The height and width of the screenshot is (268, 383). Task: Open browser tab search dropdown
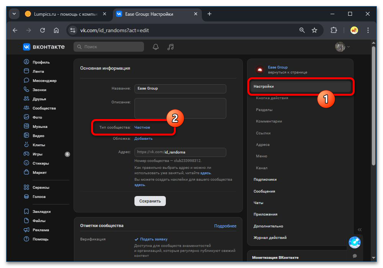(14, 14)
